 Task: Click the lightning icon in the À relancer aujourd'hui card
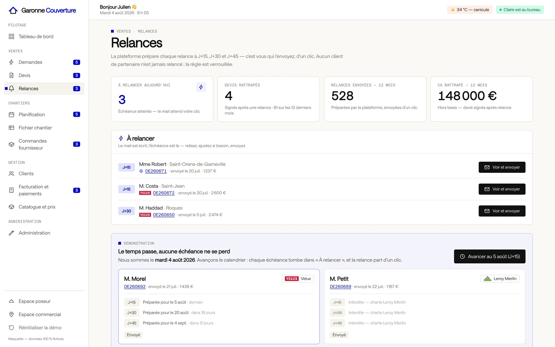click(x=201, y=87)
